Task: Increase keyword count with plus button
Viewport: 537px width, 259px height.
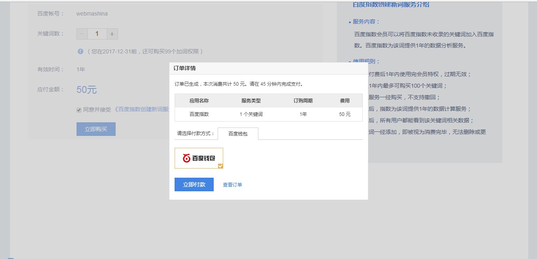Action: 112,34
